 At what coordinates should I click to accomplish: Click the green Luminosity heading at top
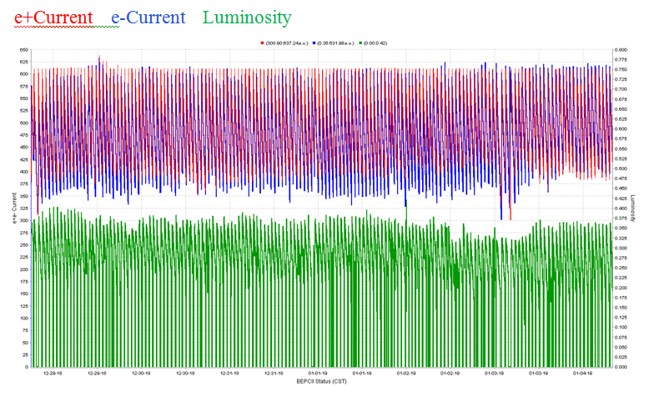coord(248,18)
